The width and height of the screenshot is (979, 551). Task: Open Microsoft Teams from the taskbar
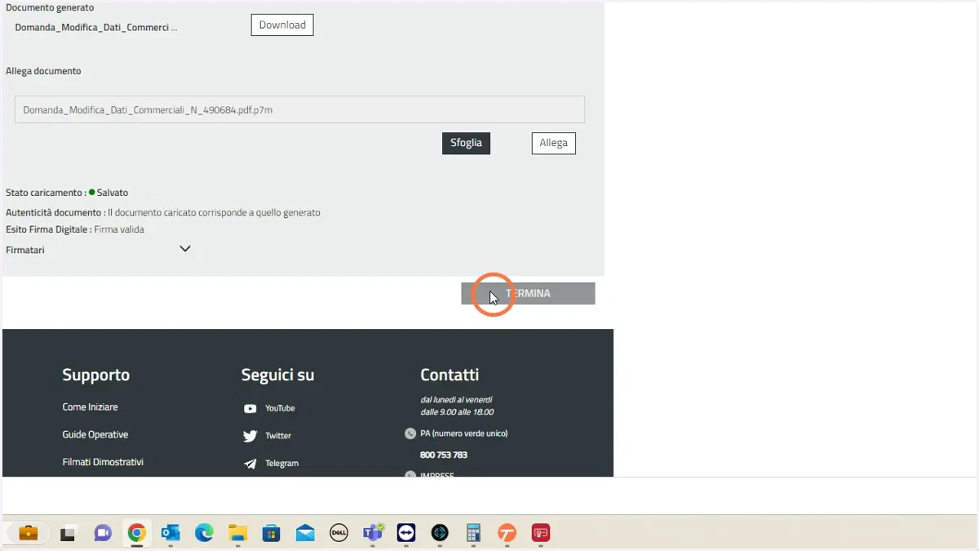pos(373,533)
